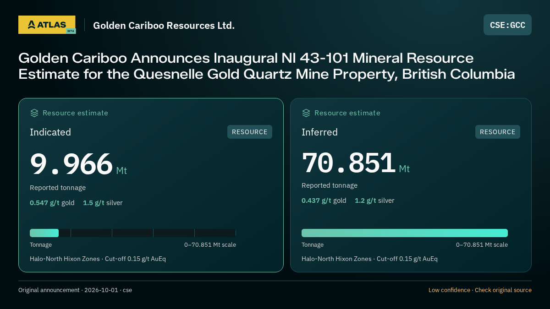Click the Indicated card's '0–70.851 Mt scale' label

pyautogui.click(x=210, y=245)
